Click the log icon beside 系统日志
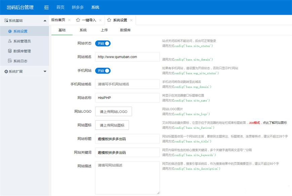292x196 pixels. pyautogui.click(x=10, y=61)
